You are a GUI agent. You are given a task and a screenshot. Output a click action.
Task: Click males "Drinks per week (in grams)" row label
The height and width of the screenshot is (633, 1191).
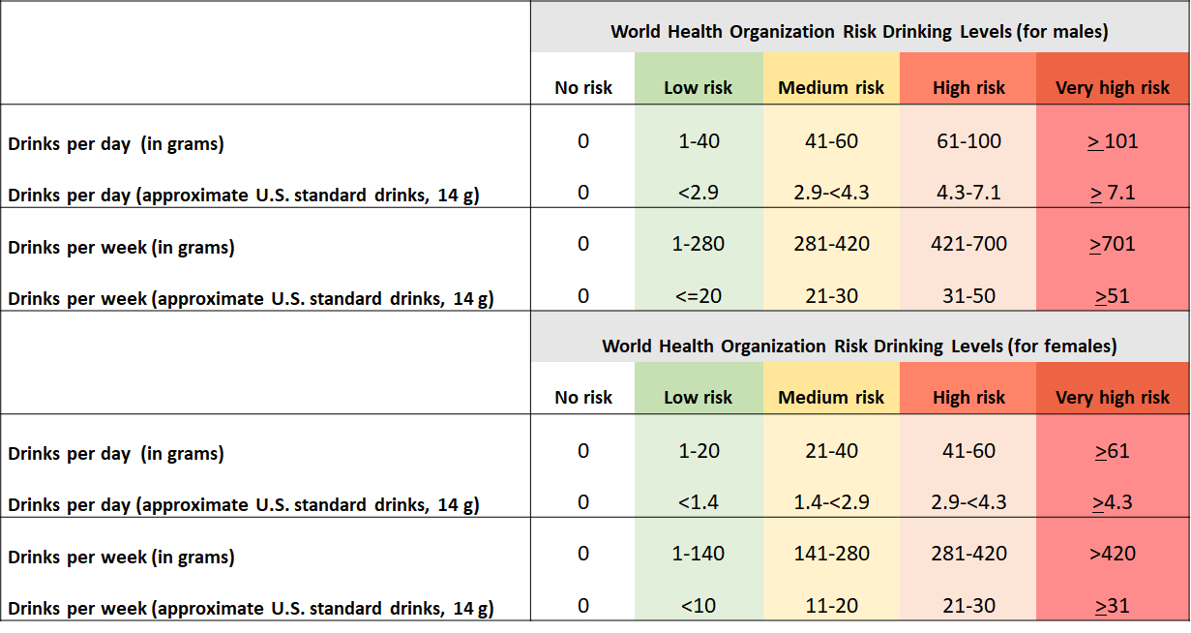[x=121, y=248]
